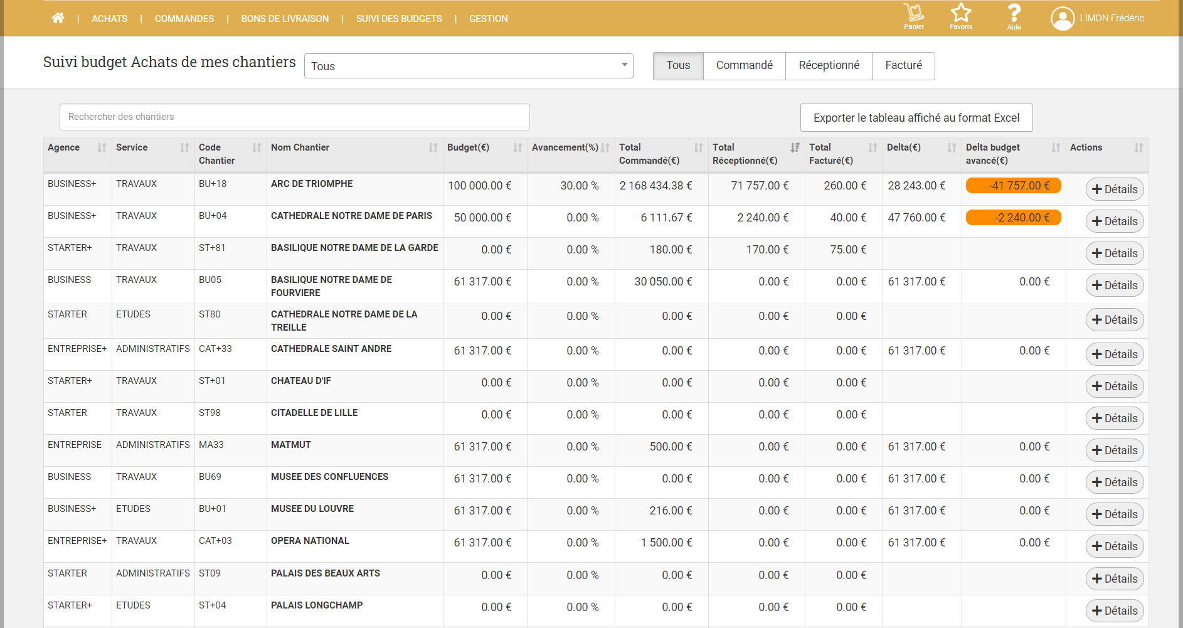Sort by Code Chantier column arrows

click(x=257, y=147)
